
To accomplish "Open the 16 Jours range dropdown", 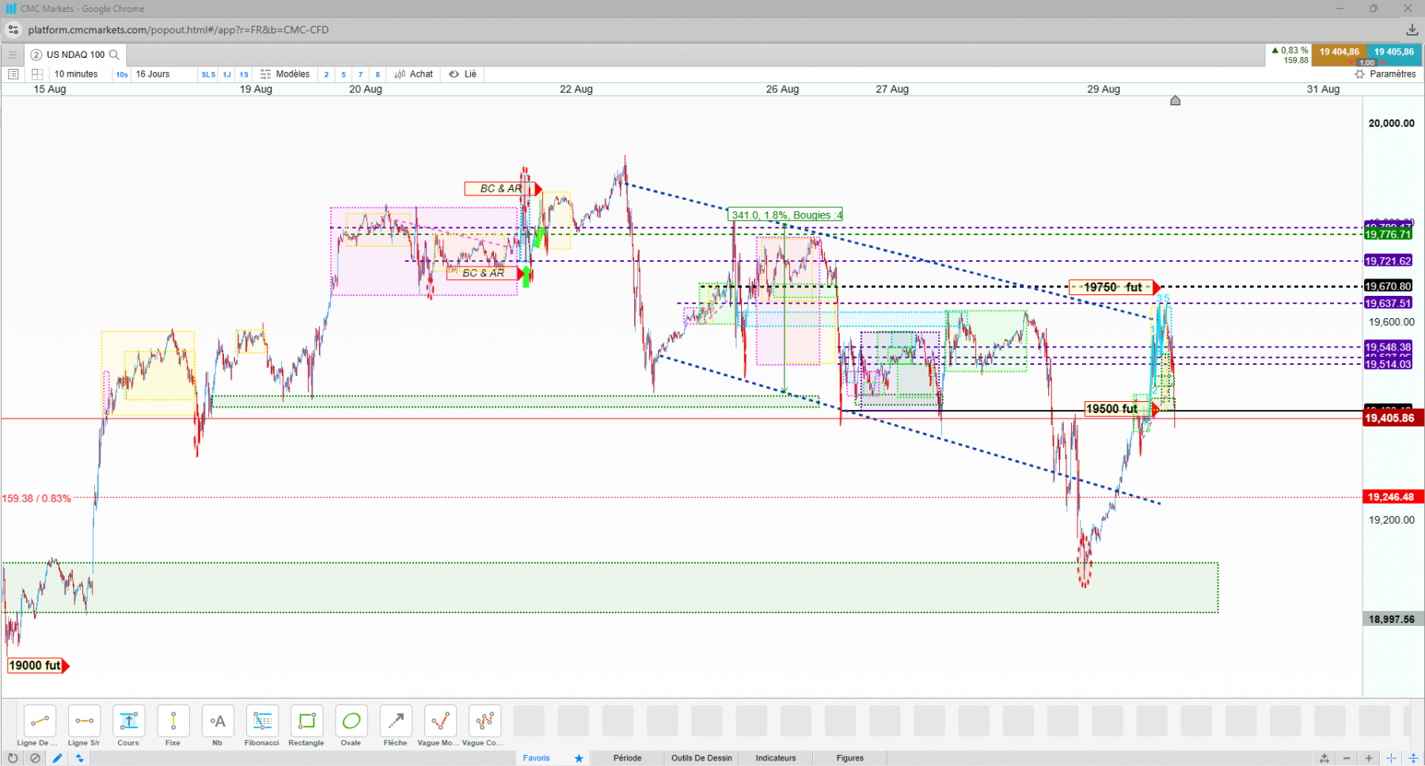I will [152, 74].
